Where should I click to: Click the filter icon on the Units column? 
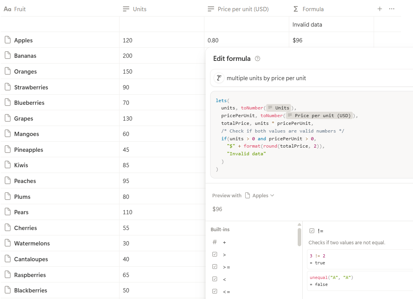126,9
